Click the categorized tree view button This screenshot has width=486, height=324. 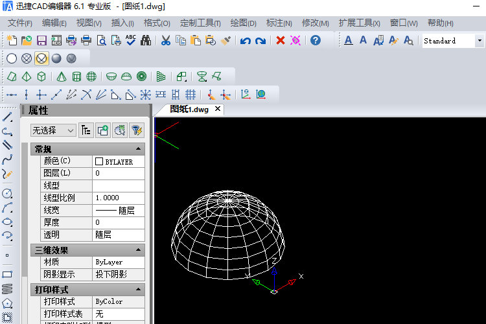[x=86, y=130]
